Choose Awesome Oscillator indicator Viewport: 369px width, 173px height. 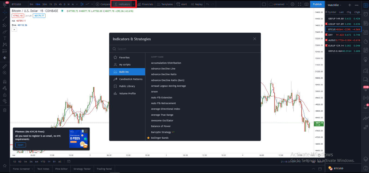[x=162, y=121]
